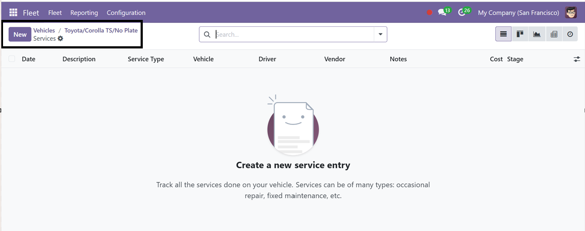Go to Vehicles breadcrumb
Viewport: 585px width, 231px height.
point(44,30)
